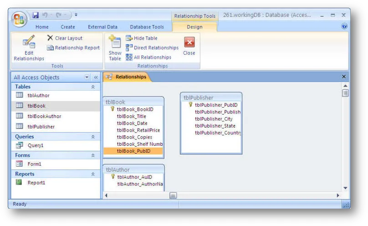Image resolution: width=368 pixels, height=226 pixels.
Task: Click horizontal scrollbar left arrow
Action: [x=106, y=195]
